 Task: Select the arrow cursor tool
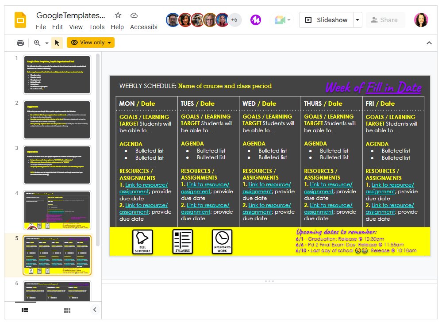tap(57, 43)
